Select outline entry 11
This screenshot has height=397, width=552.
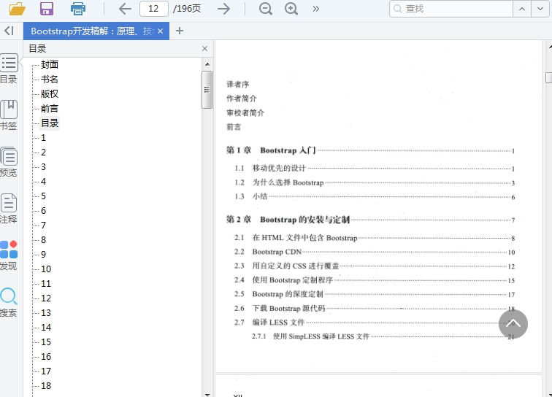(x=46, y=284)
